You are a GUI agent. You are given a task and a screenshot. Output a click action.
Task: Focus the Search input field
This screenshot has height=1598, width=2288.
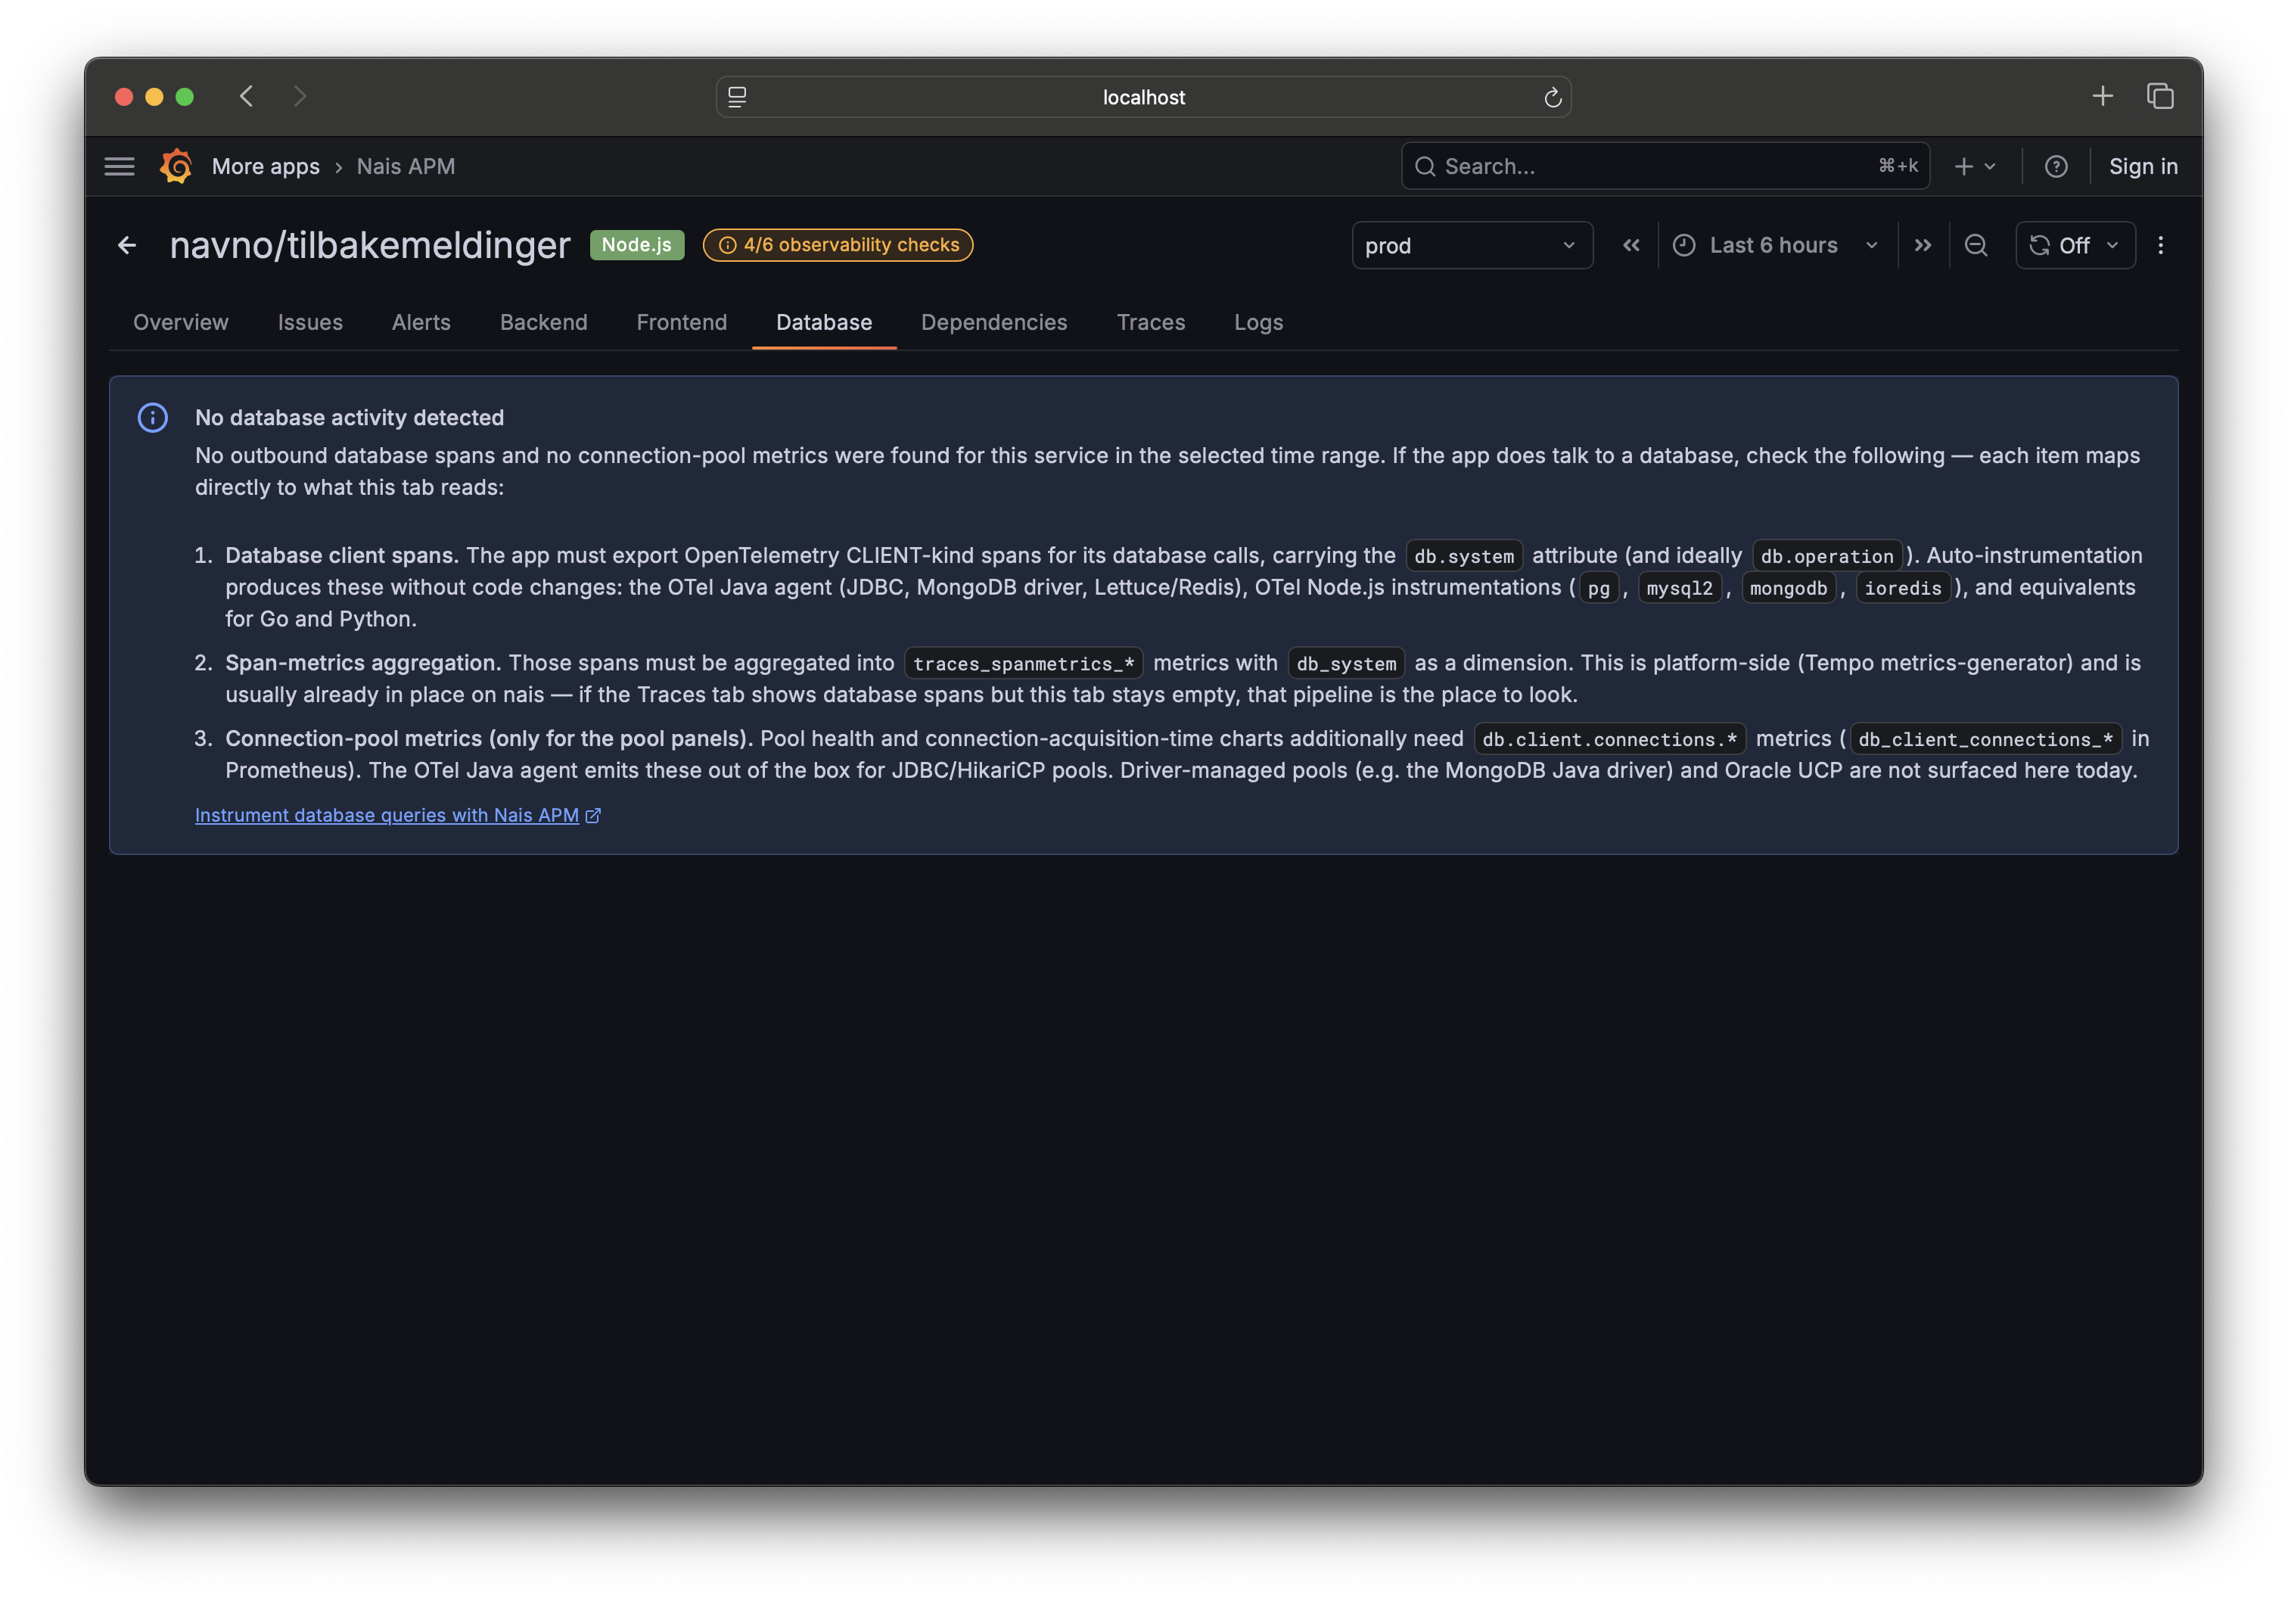tap(1665, 166)
